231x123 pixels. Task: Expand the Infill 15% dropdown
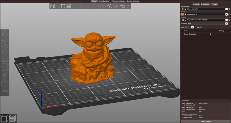[x=192, y=27]
